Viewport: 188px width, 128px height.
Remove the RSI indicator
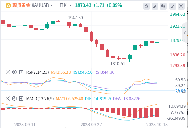tap(8, 72)
